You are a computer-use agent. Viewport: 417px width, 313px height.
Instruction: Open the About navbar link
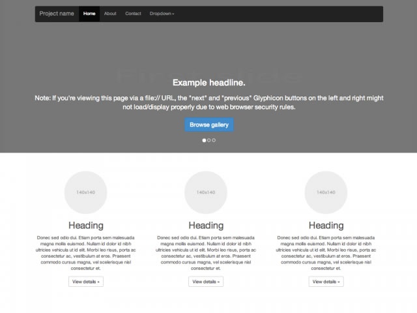coord(110,14)
